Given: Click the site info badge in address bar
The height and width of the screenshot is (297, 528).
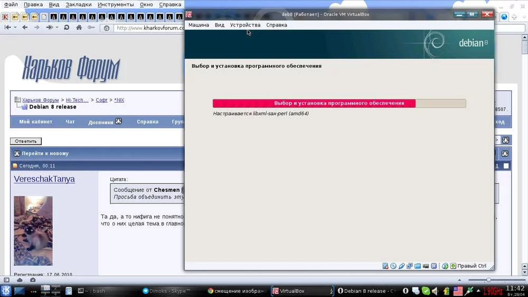Looking at the screenshot, I should point(107,28).
